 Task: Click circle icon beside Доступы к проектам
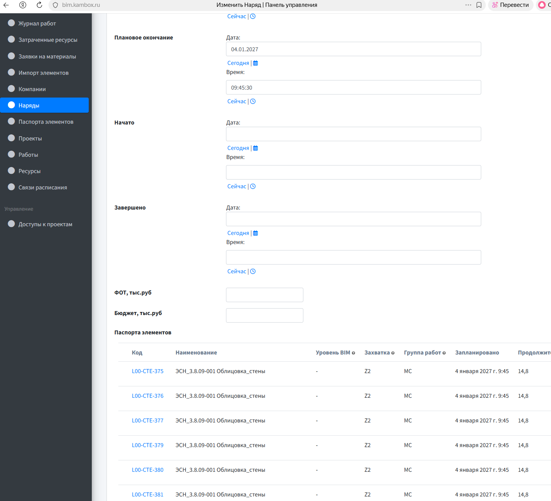(x=11, y=224)
